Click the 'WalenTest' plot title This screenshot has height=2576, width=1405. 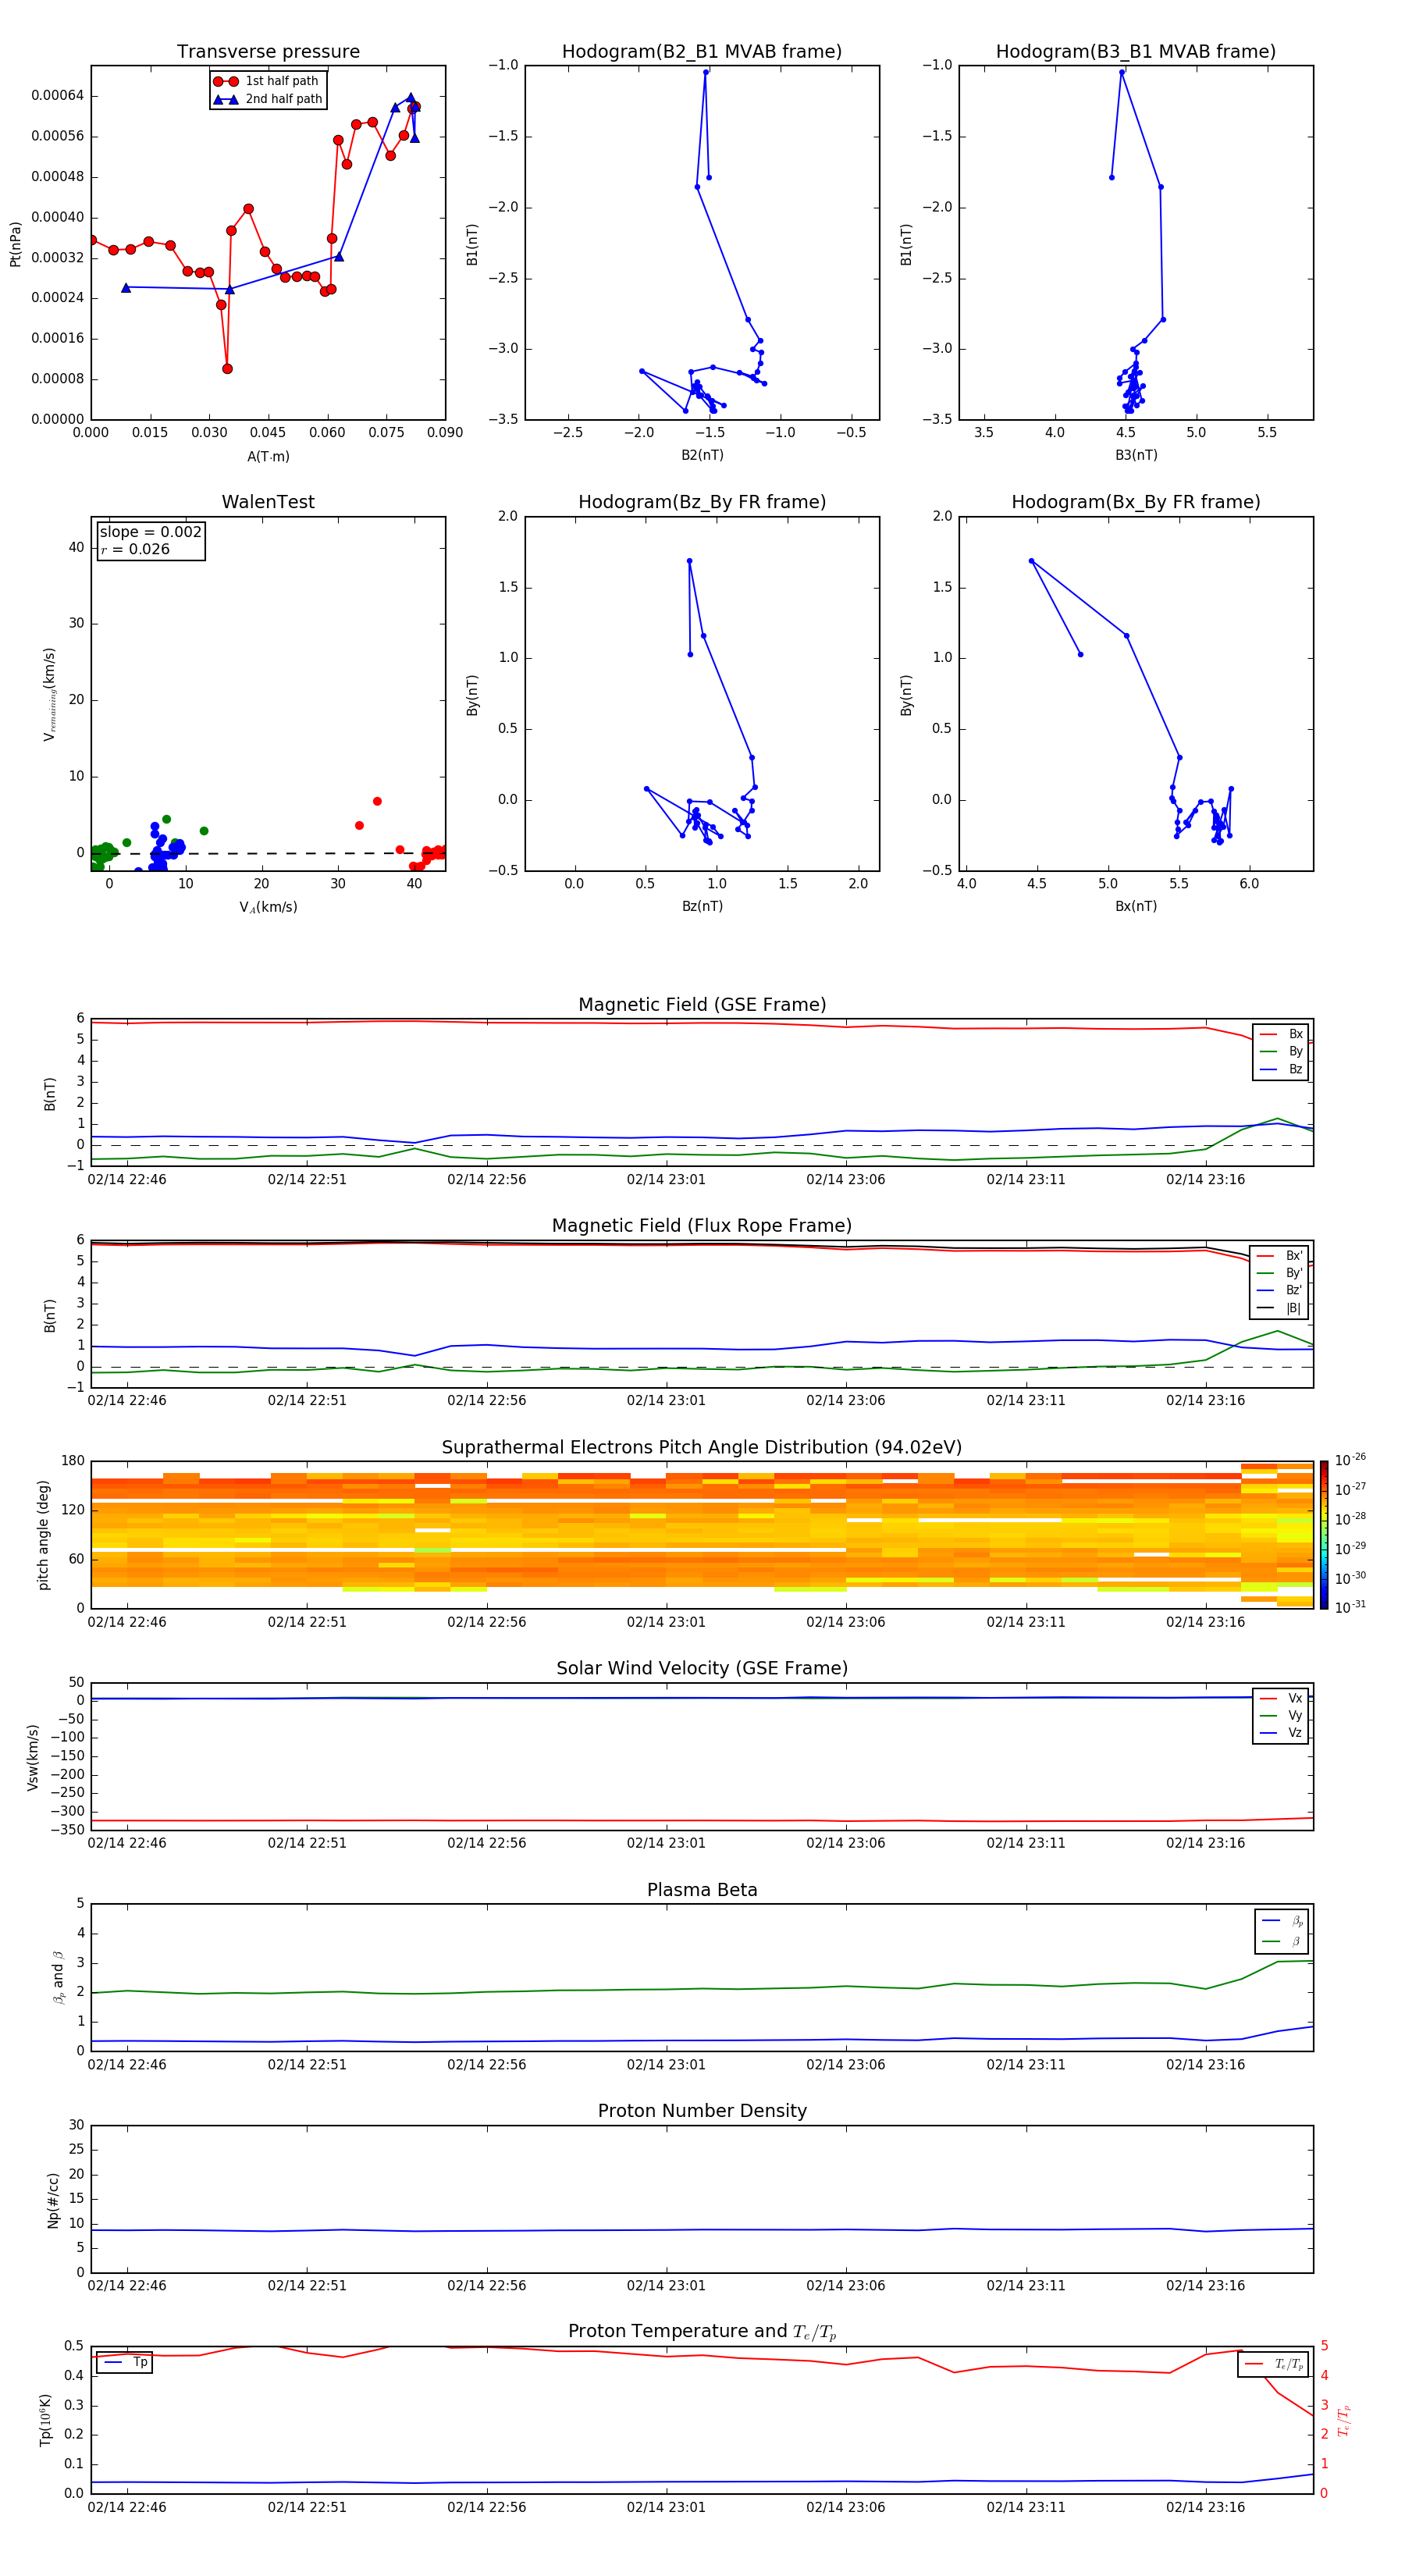pos(268,502)
